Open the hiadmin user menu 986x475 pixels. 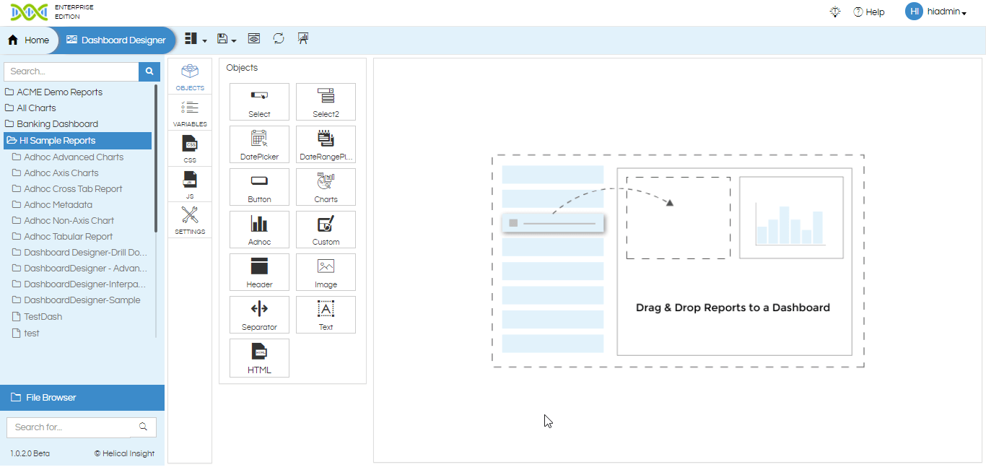coord(947,12)
